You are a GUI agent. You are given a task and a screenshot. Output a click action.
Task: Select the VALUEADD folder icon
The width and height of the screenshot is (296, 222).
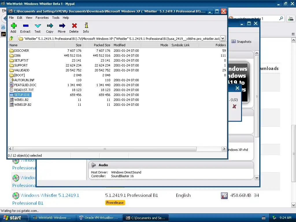pyautogui.click(x=12, y=70)
